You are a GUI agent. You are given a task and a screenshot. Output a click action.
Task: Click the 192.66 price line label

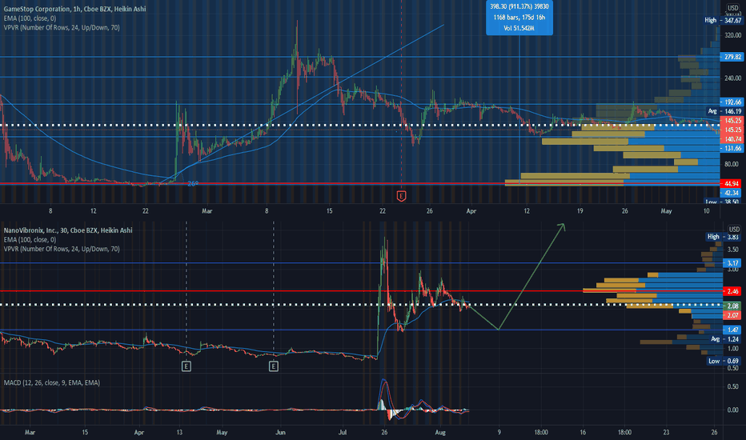pos(732,102)
